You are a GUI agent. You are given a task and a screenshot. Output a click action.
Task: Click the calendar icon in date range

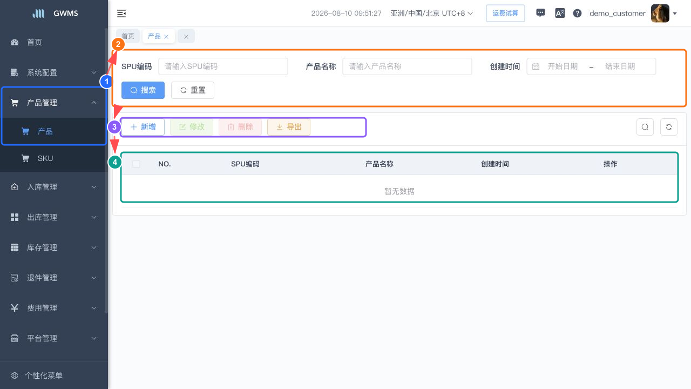pyautogui.click(x=536, y=66)
